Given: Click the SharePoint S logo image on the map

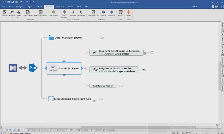Looking at the screenshot, I should (x=33, y=68).
